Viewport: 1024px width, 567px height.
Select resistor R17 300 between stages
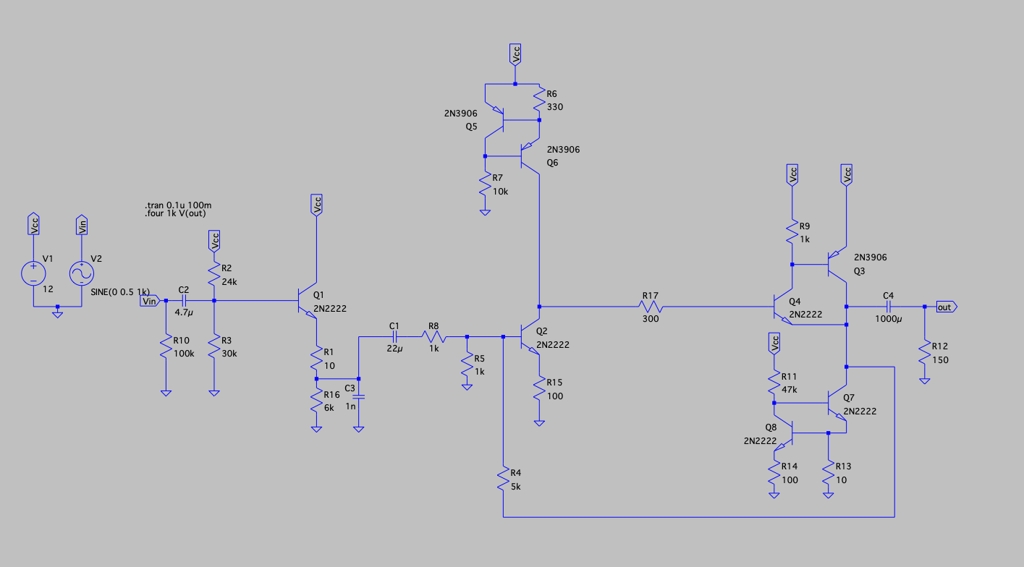(650, 307)
